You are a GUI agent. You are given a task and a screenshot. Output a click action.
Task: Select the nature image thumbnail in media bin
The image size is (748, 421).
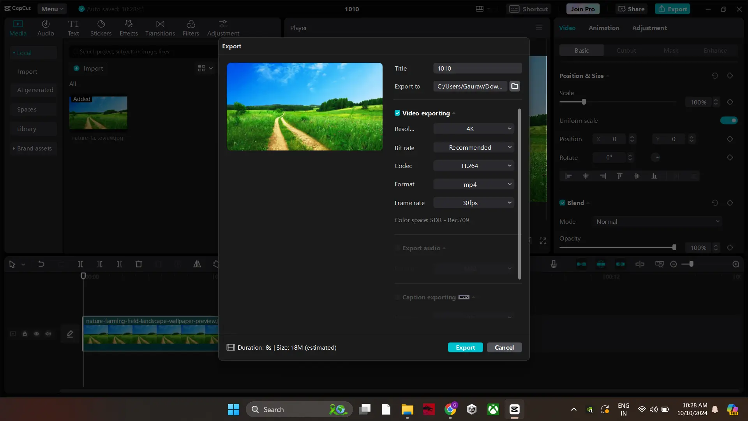[x=98, y=113]
